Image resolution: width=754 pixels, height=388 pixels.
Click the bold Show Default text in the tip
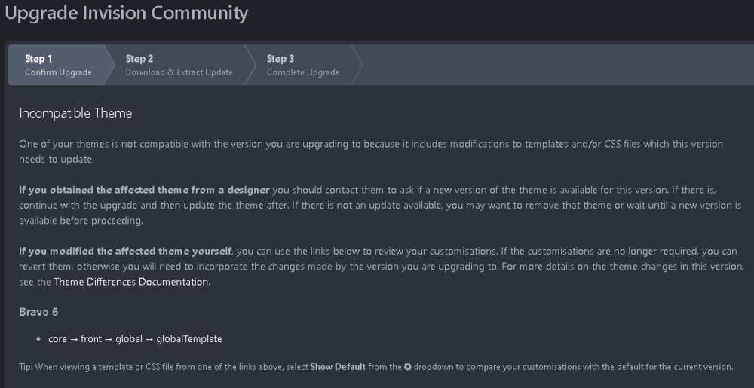point(338,367)
